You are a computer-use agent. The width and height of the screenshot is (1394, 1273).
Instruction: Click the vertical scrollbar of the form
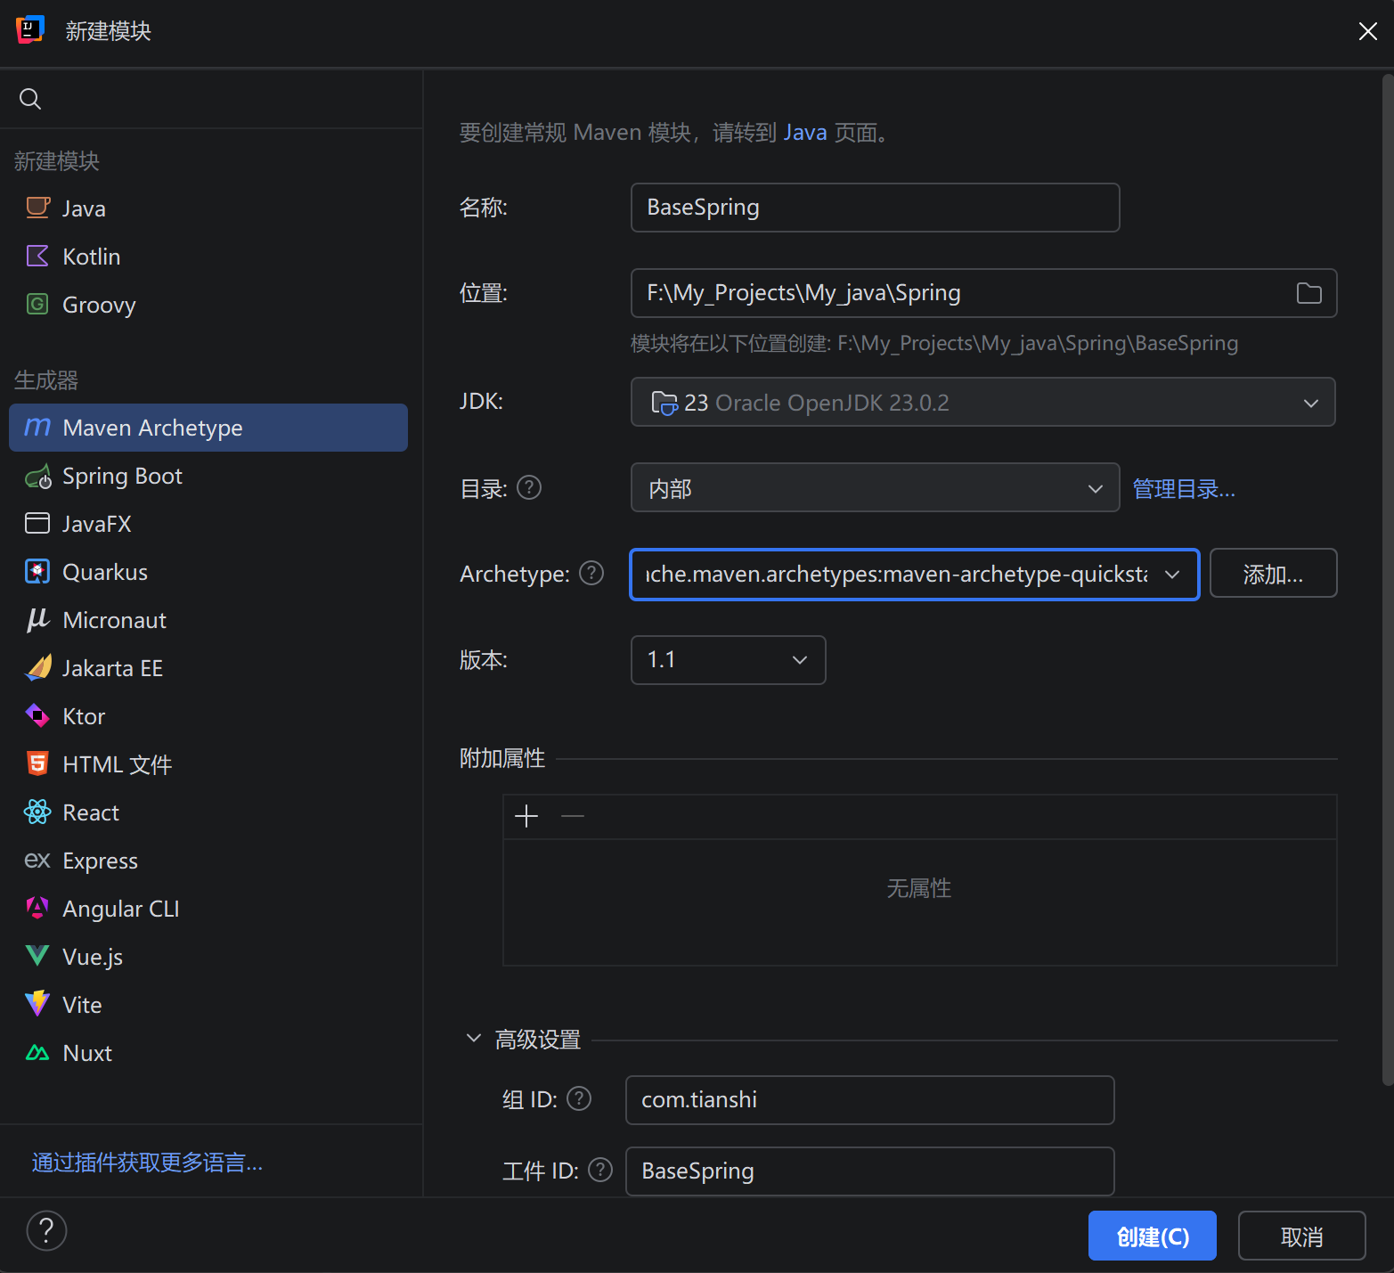[x=1387, y=579]
